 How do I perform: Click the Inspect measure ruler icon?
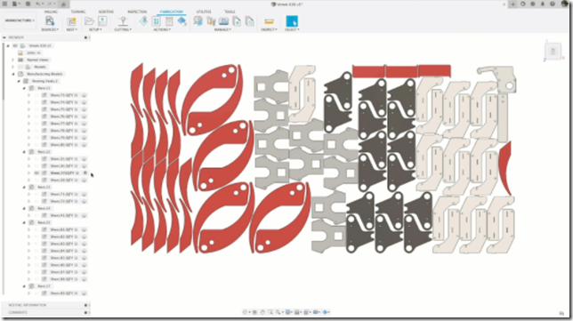pyautogui.click(x=269, y=21)
